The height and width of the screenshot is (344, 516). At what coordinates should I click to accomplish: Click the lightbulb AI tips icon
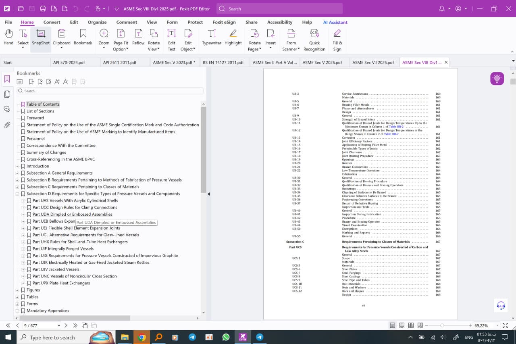tap(497, 78)
